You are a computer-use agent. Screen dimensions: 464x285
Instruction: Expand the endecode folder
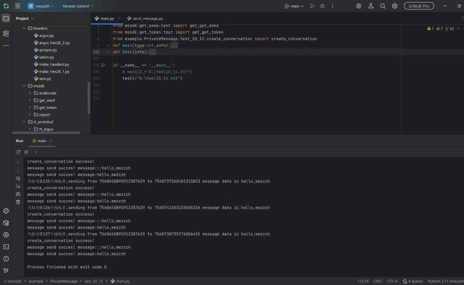click(x=30, y=93)
